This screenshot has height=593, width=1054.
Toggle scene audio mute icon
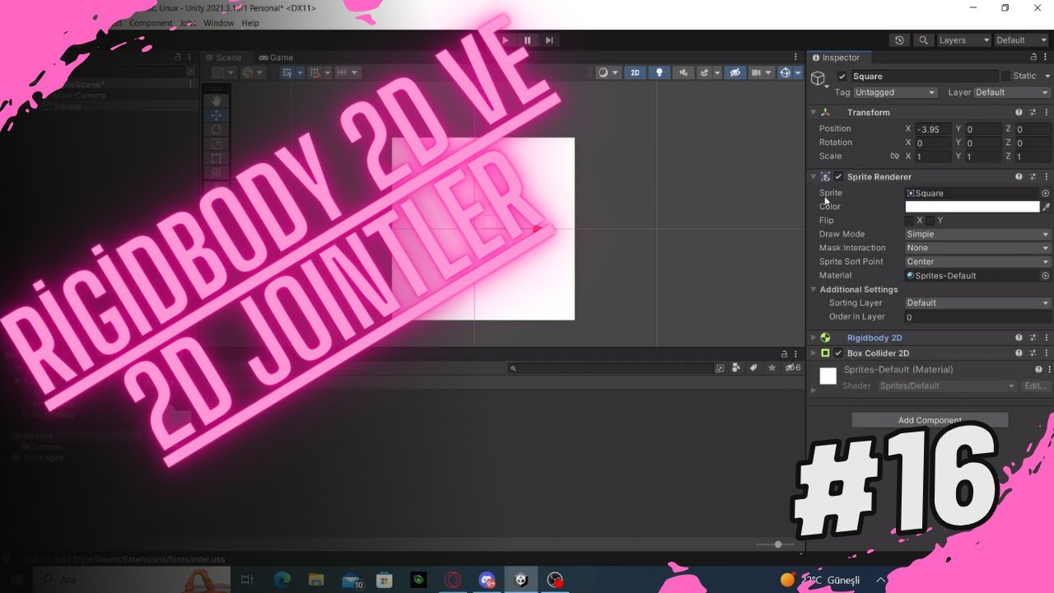pyautogui.click(x=683, y=72)
